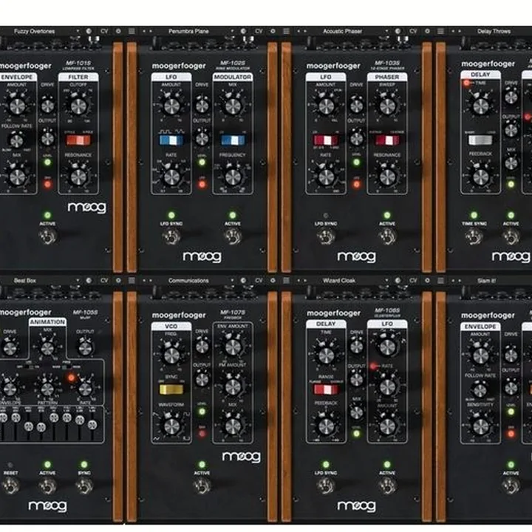This screenshot has width=532, height=532.
Task: Go to next preset before Delay Throws name
Action: (460, 31)
